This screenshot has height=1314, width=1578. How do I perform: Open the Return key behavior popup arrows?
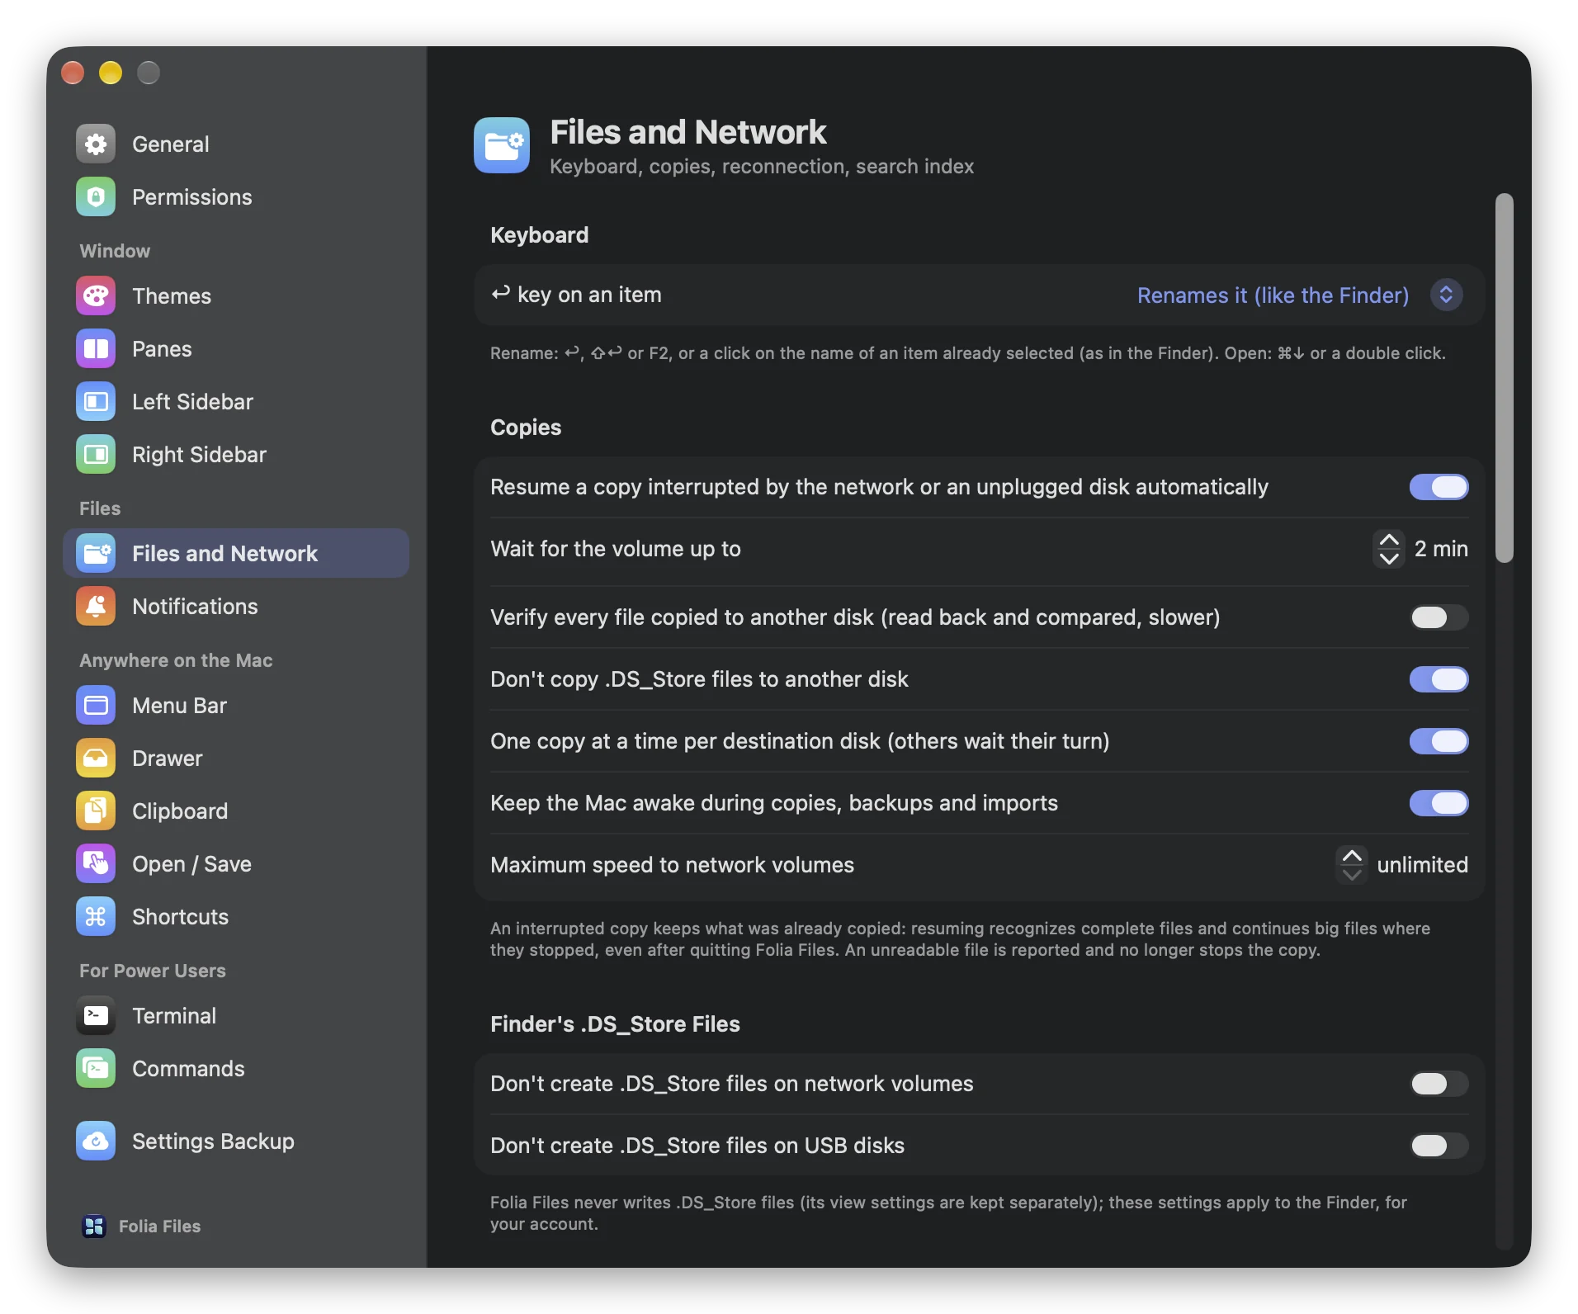1446,295
